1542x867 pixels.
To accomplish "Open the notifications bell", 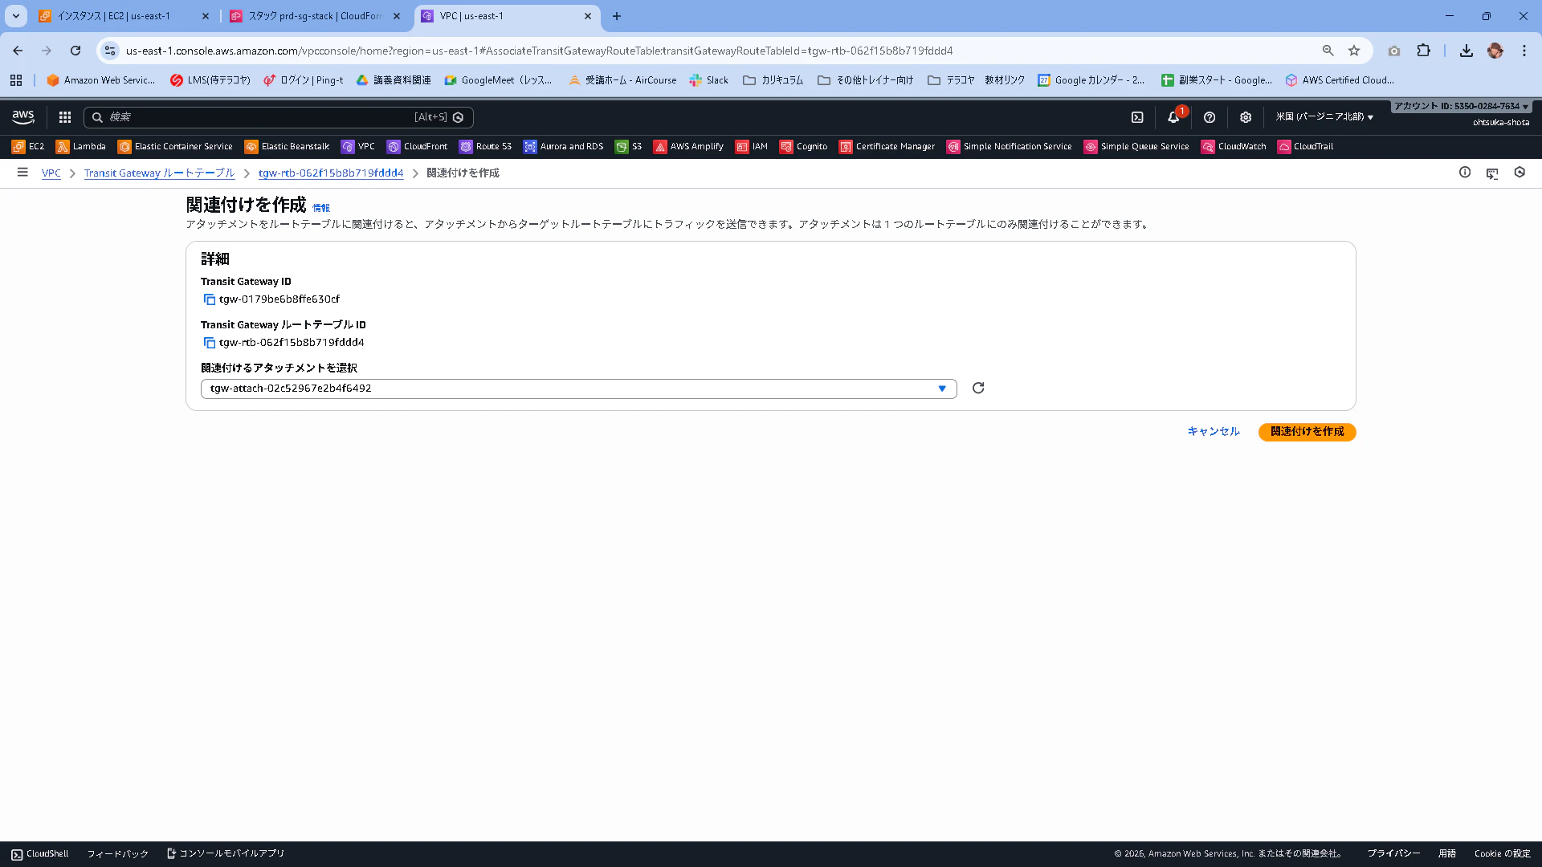I will [1173, 117].
